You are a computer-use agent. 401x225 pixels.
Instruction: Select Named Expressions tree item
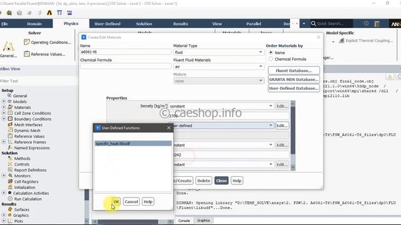coord(32,148)
